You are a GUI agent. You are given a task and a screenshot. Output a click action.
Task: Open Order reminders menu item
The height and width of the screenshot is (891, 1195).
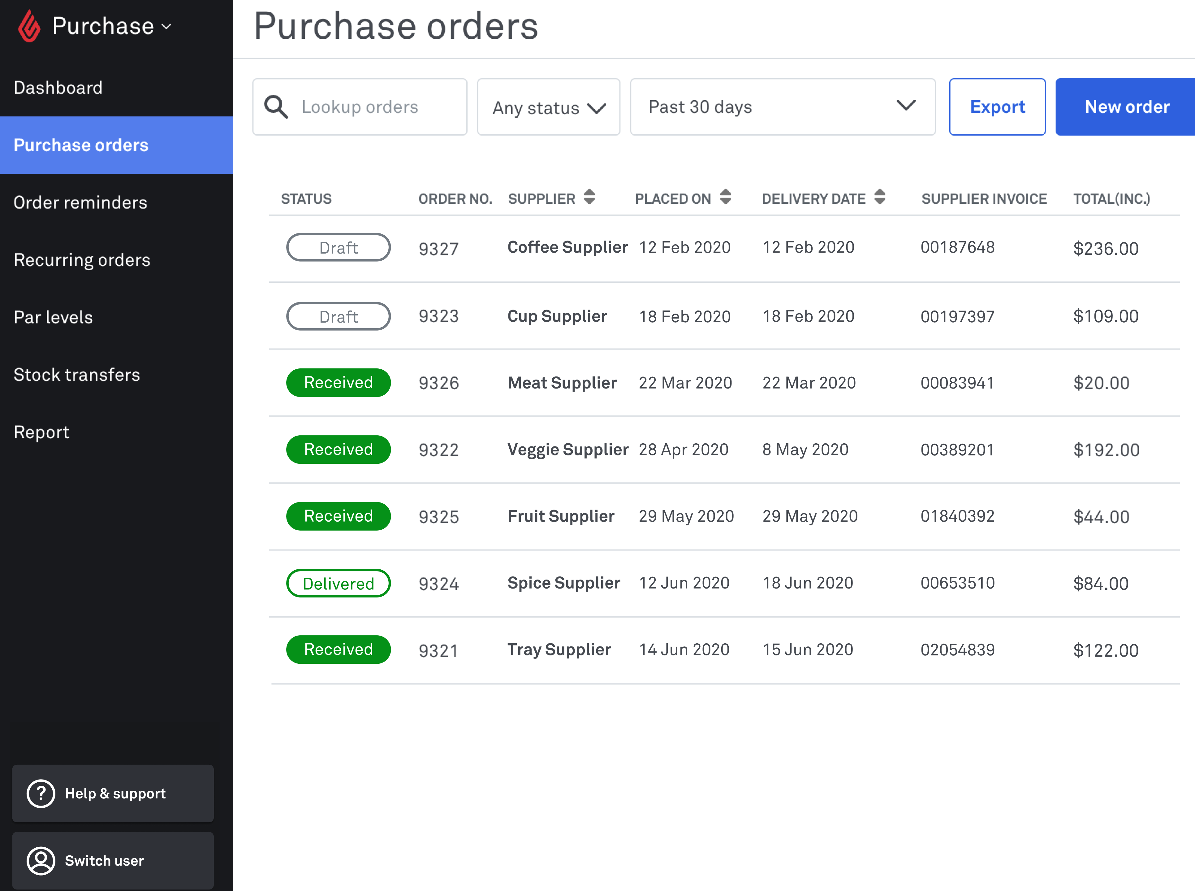coord(80,203)
